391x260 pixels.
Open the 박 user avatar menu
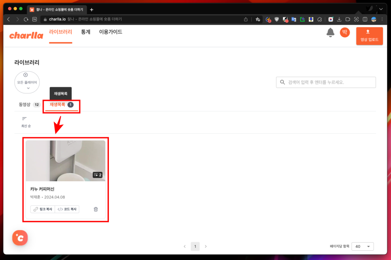[x=344, y=32]
